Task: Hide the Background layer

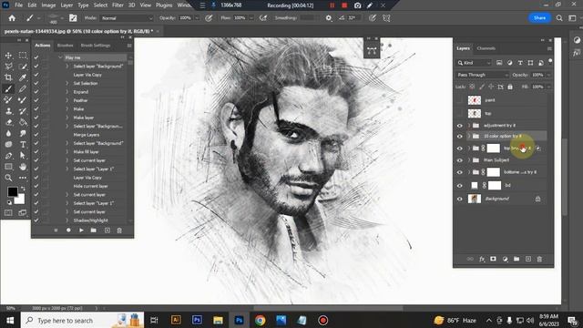Action: point(459,199)
